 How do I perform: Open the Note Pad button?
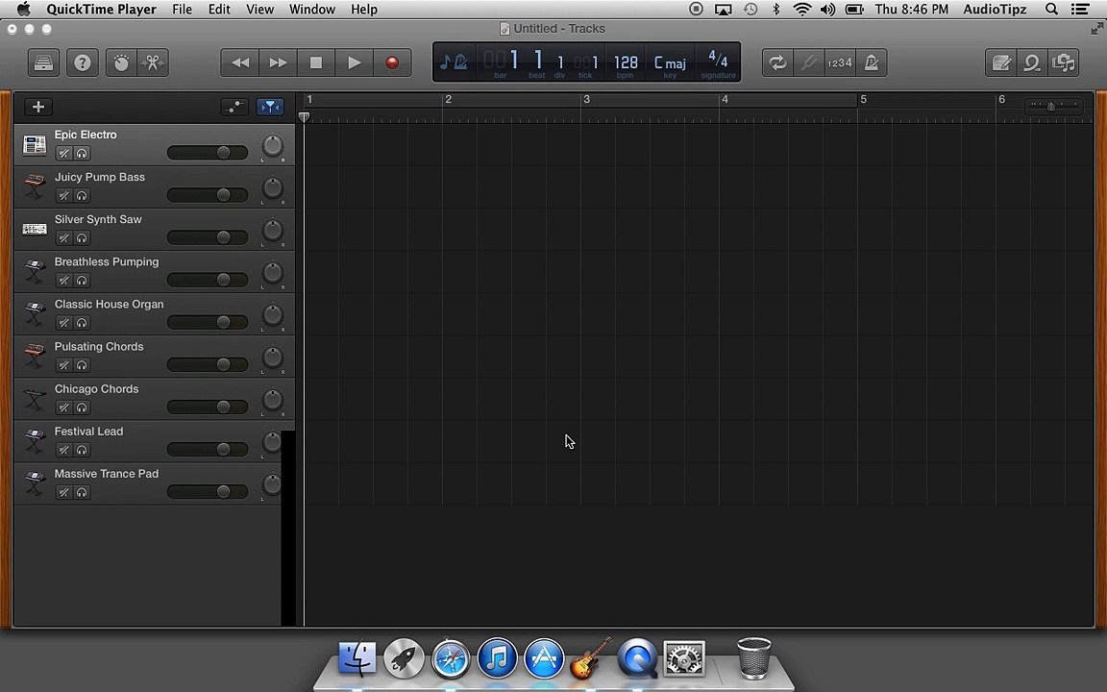tap(1000, 62)
